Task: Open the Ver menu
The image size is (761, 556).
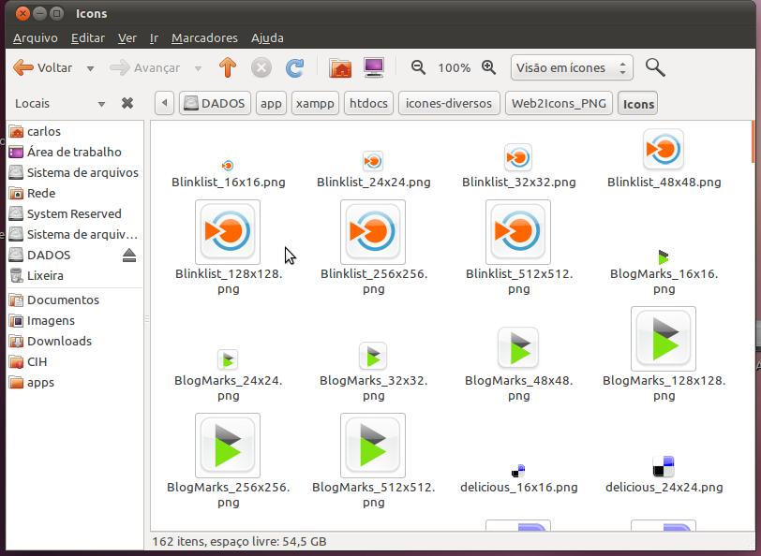Action: (127, 37)
